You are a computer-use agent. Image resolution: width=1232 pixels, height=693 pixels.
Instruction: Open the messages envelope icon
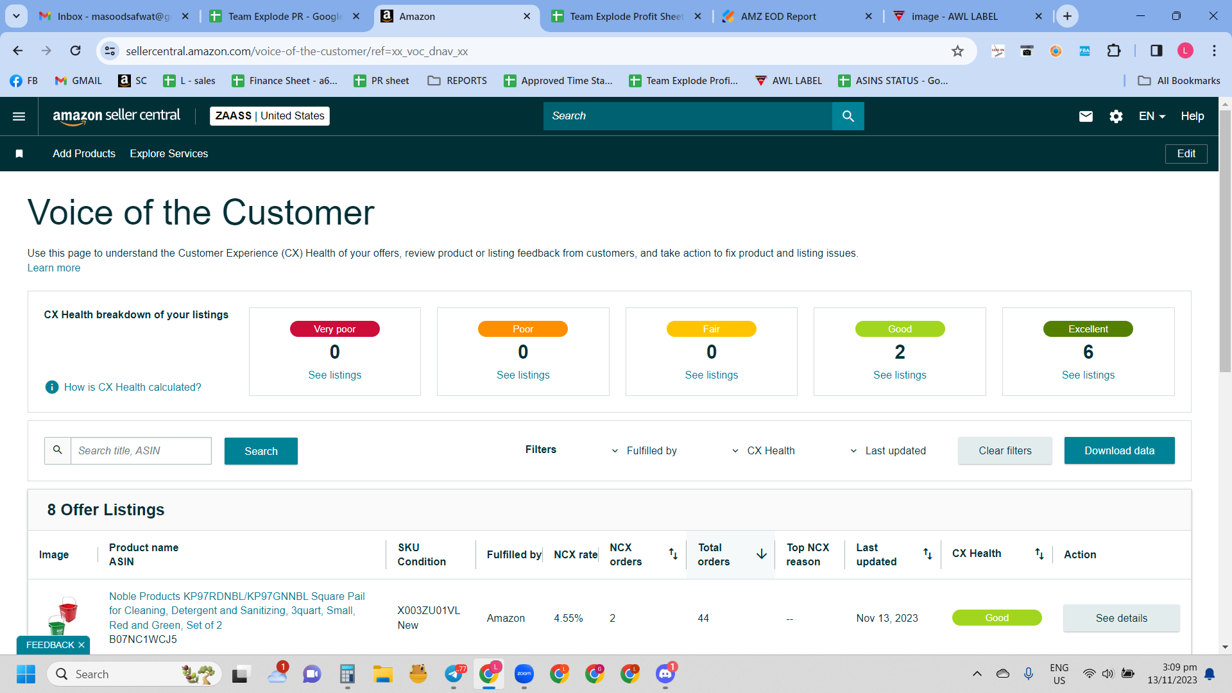(1086, 116)
